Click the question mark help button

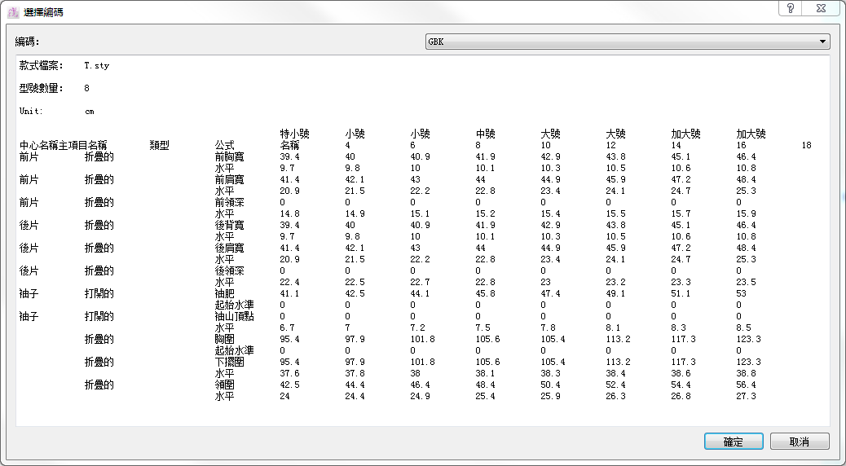pyautogui.click(x=790, y=8)
